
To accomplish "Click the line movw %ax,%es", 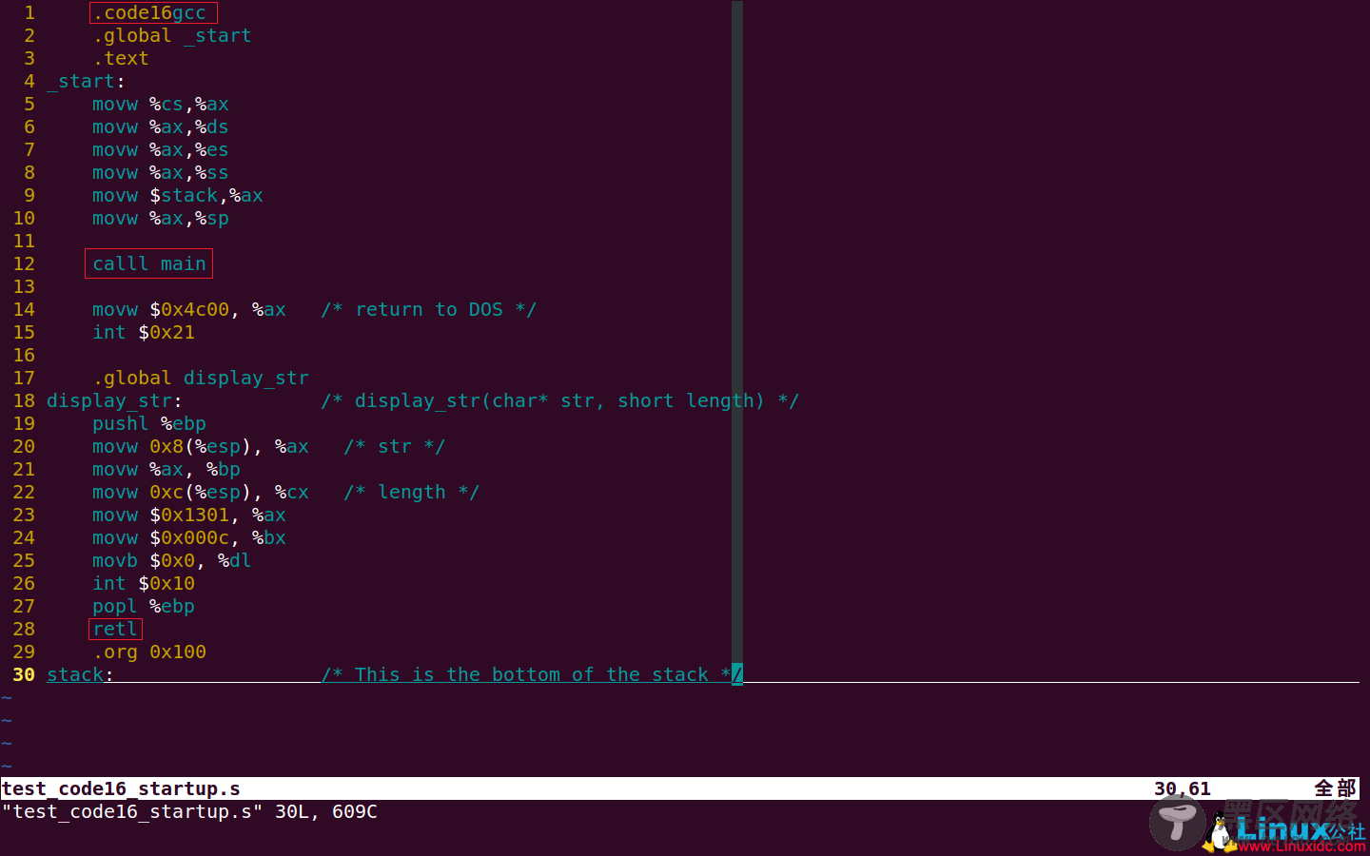I will coord(161,149).
